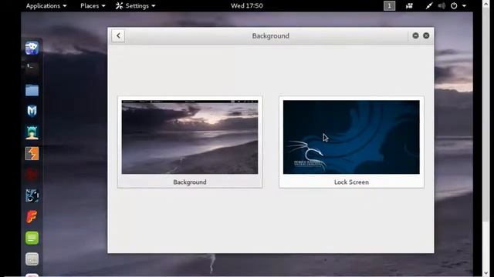This screenshot has width=494, height=277.
Task: Click the scroll-down arrow at the right edge
Action: [487, 273]
